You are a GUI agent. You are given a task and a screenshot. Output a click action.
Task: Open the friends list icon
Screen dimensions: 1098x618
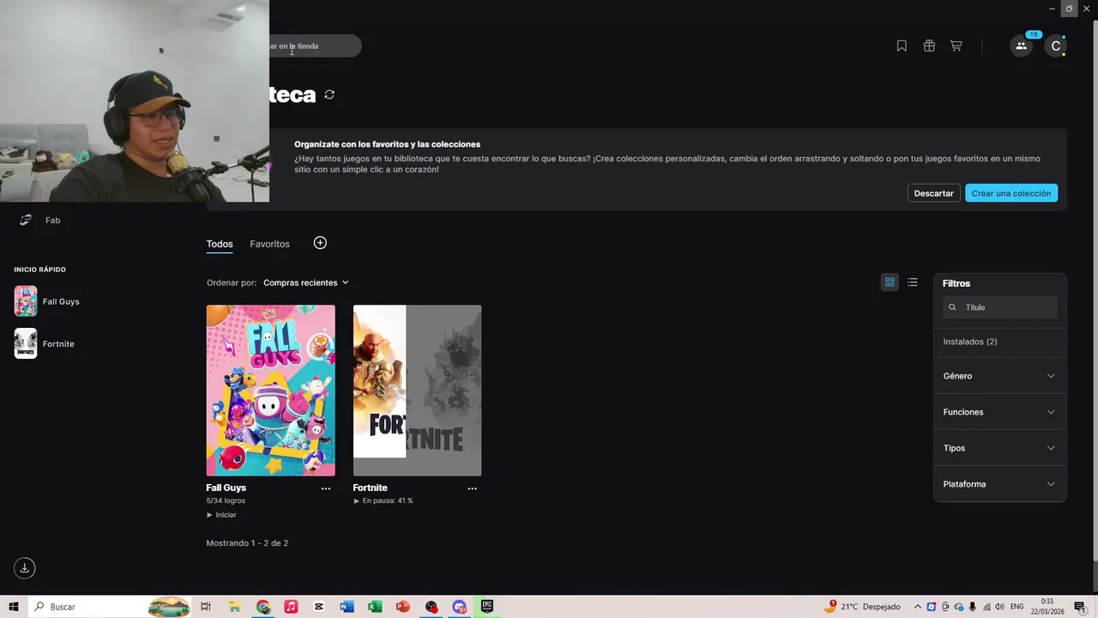1021,45
